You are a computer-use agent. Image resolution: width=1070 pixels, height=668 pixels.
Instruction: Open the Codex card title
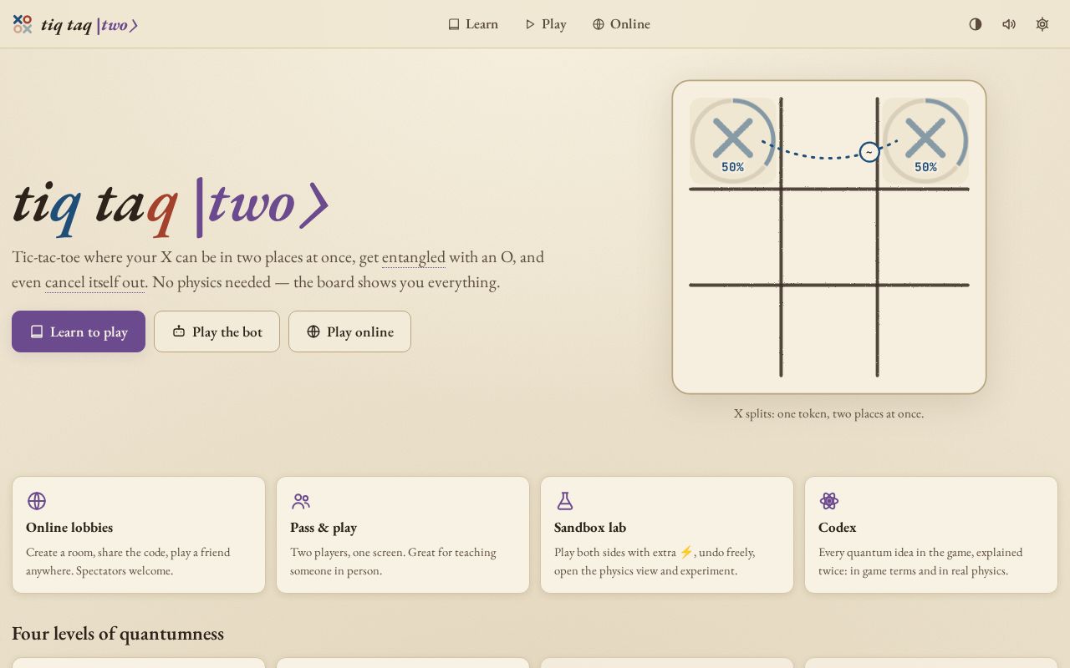838,527
